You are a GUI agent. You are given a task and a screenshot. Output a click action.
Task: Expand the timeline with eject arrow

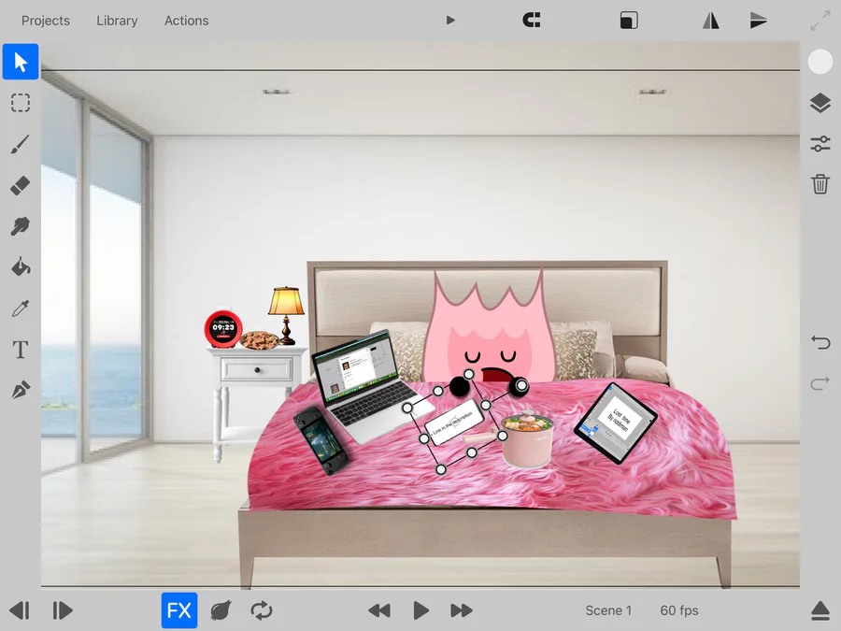click(x=820, y=610)
